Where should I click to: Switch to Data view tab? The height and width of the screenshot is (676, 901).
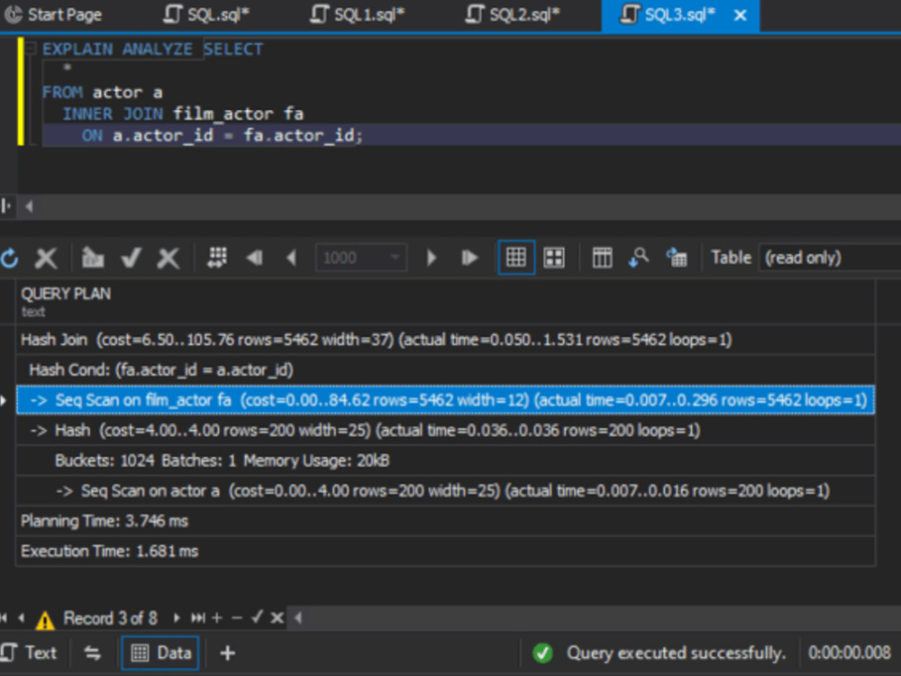[x=160, y=653]
